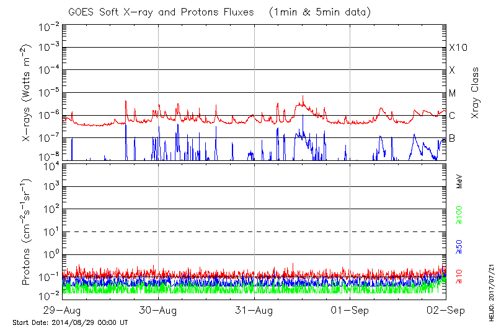Click the 31-Aug date tick label
This screenshot has height=328, width=496.
point(254,309)
